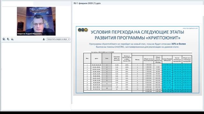
Task: Click the icon right of the microphone icon
Action: [x=12, y=39]
